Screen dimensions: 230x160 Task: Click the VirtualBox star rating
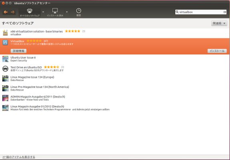pos(34,41)
